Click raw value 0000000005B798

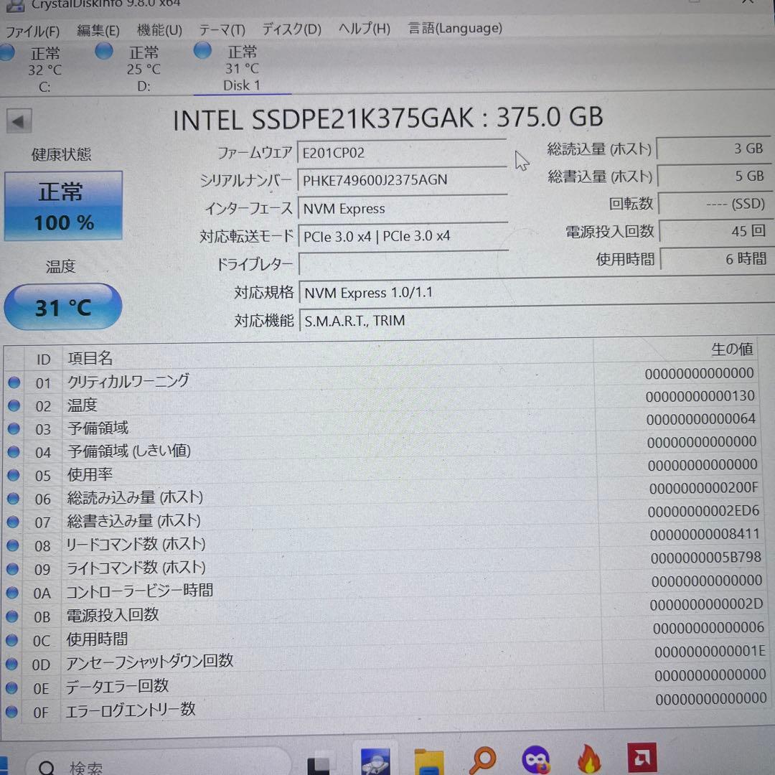pyautogui.click(x=706, y=558)
